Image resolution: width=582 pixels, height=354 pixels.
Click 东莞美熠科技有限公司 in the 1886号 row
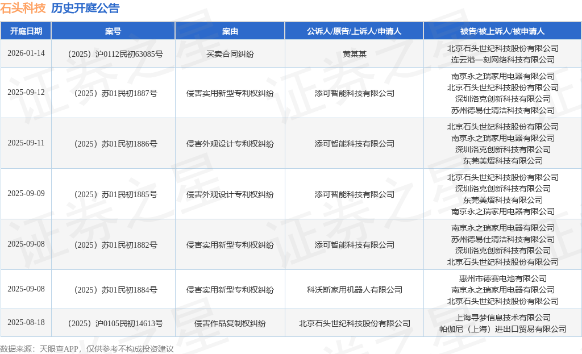tap(503, 161)
